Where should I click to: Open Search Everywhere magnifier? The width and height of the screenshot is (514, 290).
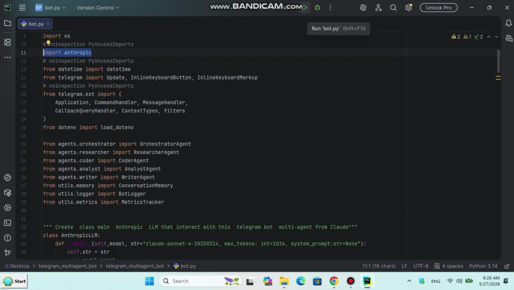point(393,8)
